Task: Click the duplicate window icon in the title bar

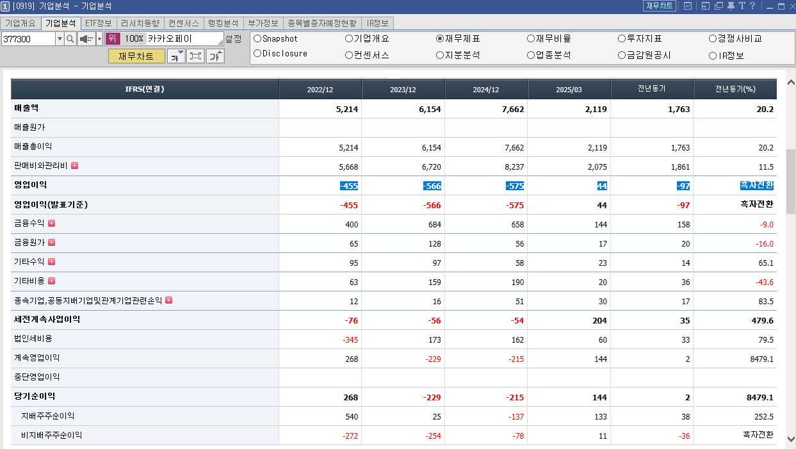Action: [719, 6]
